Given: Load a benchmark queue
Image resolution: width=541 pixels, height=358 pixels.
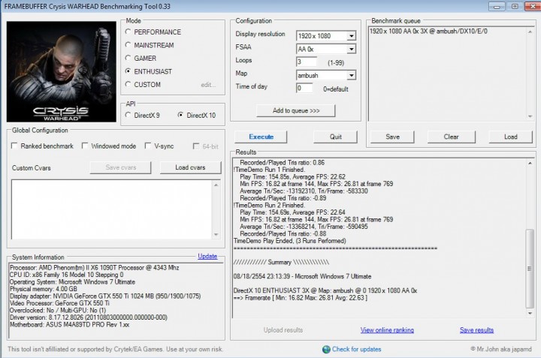Looking at the screenshot, I should (511, 137).
